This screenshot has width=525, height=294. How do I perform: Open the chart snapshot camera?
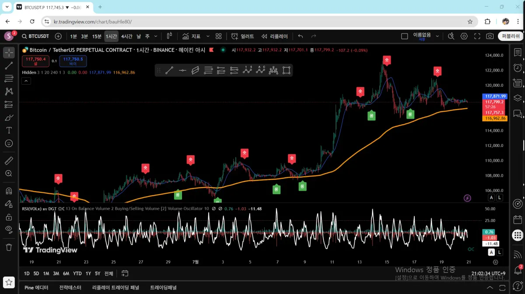pos(490,36)
